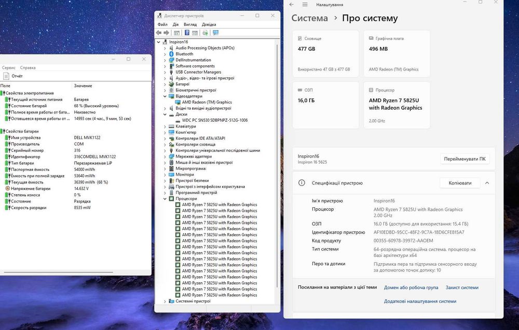Click the Клавіатури keyboard icon
The height and width of the screenshot is (330, 519).
pos(171,126)
